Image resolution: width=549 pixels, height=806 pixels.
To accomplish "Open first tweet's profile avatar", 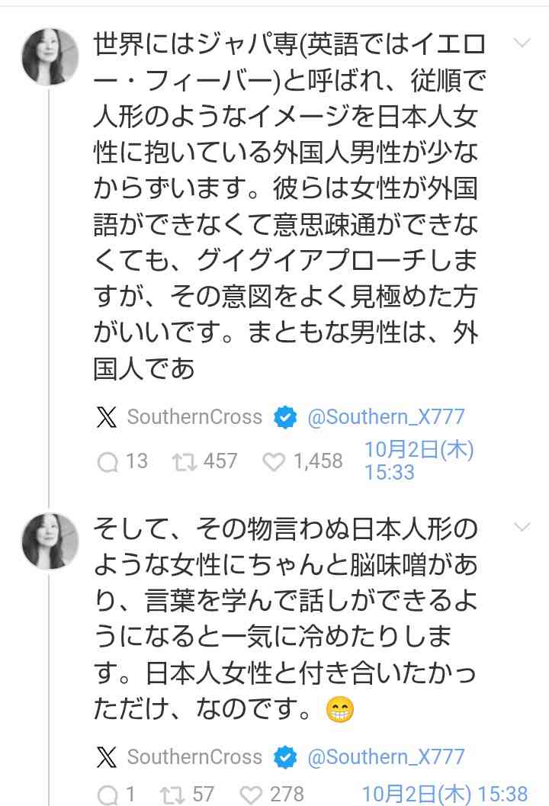I will point(50,56).
